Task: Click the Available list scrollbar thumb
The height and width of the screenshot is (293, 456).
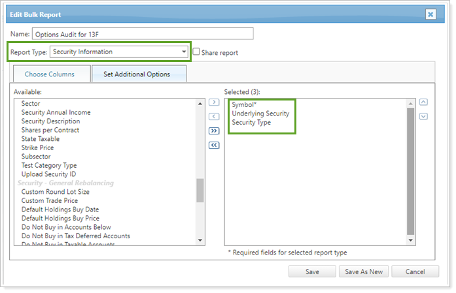Action: point(200,191)
